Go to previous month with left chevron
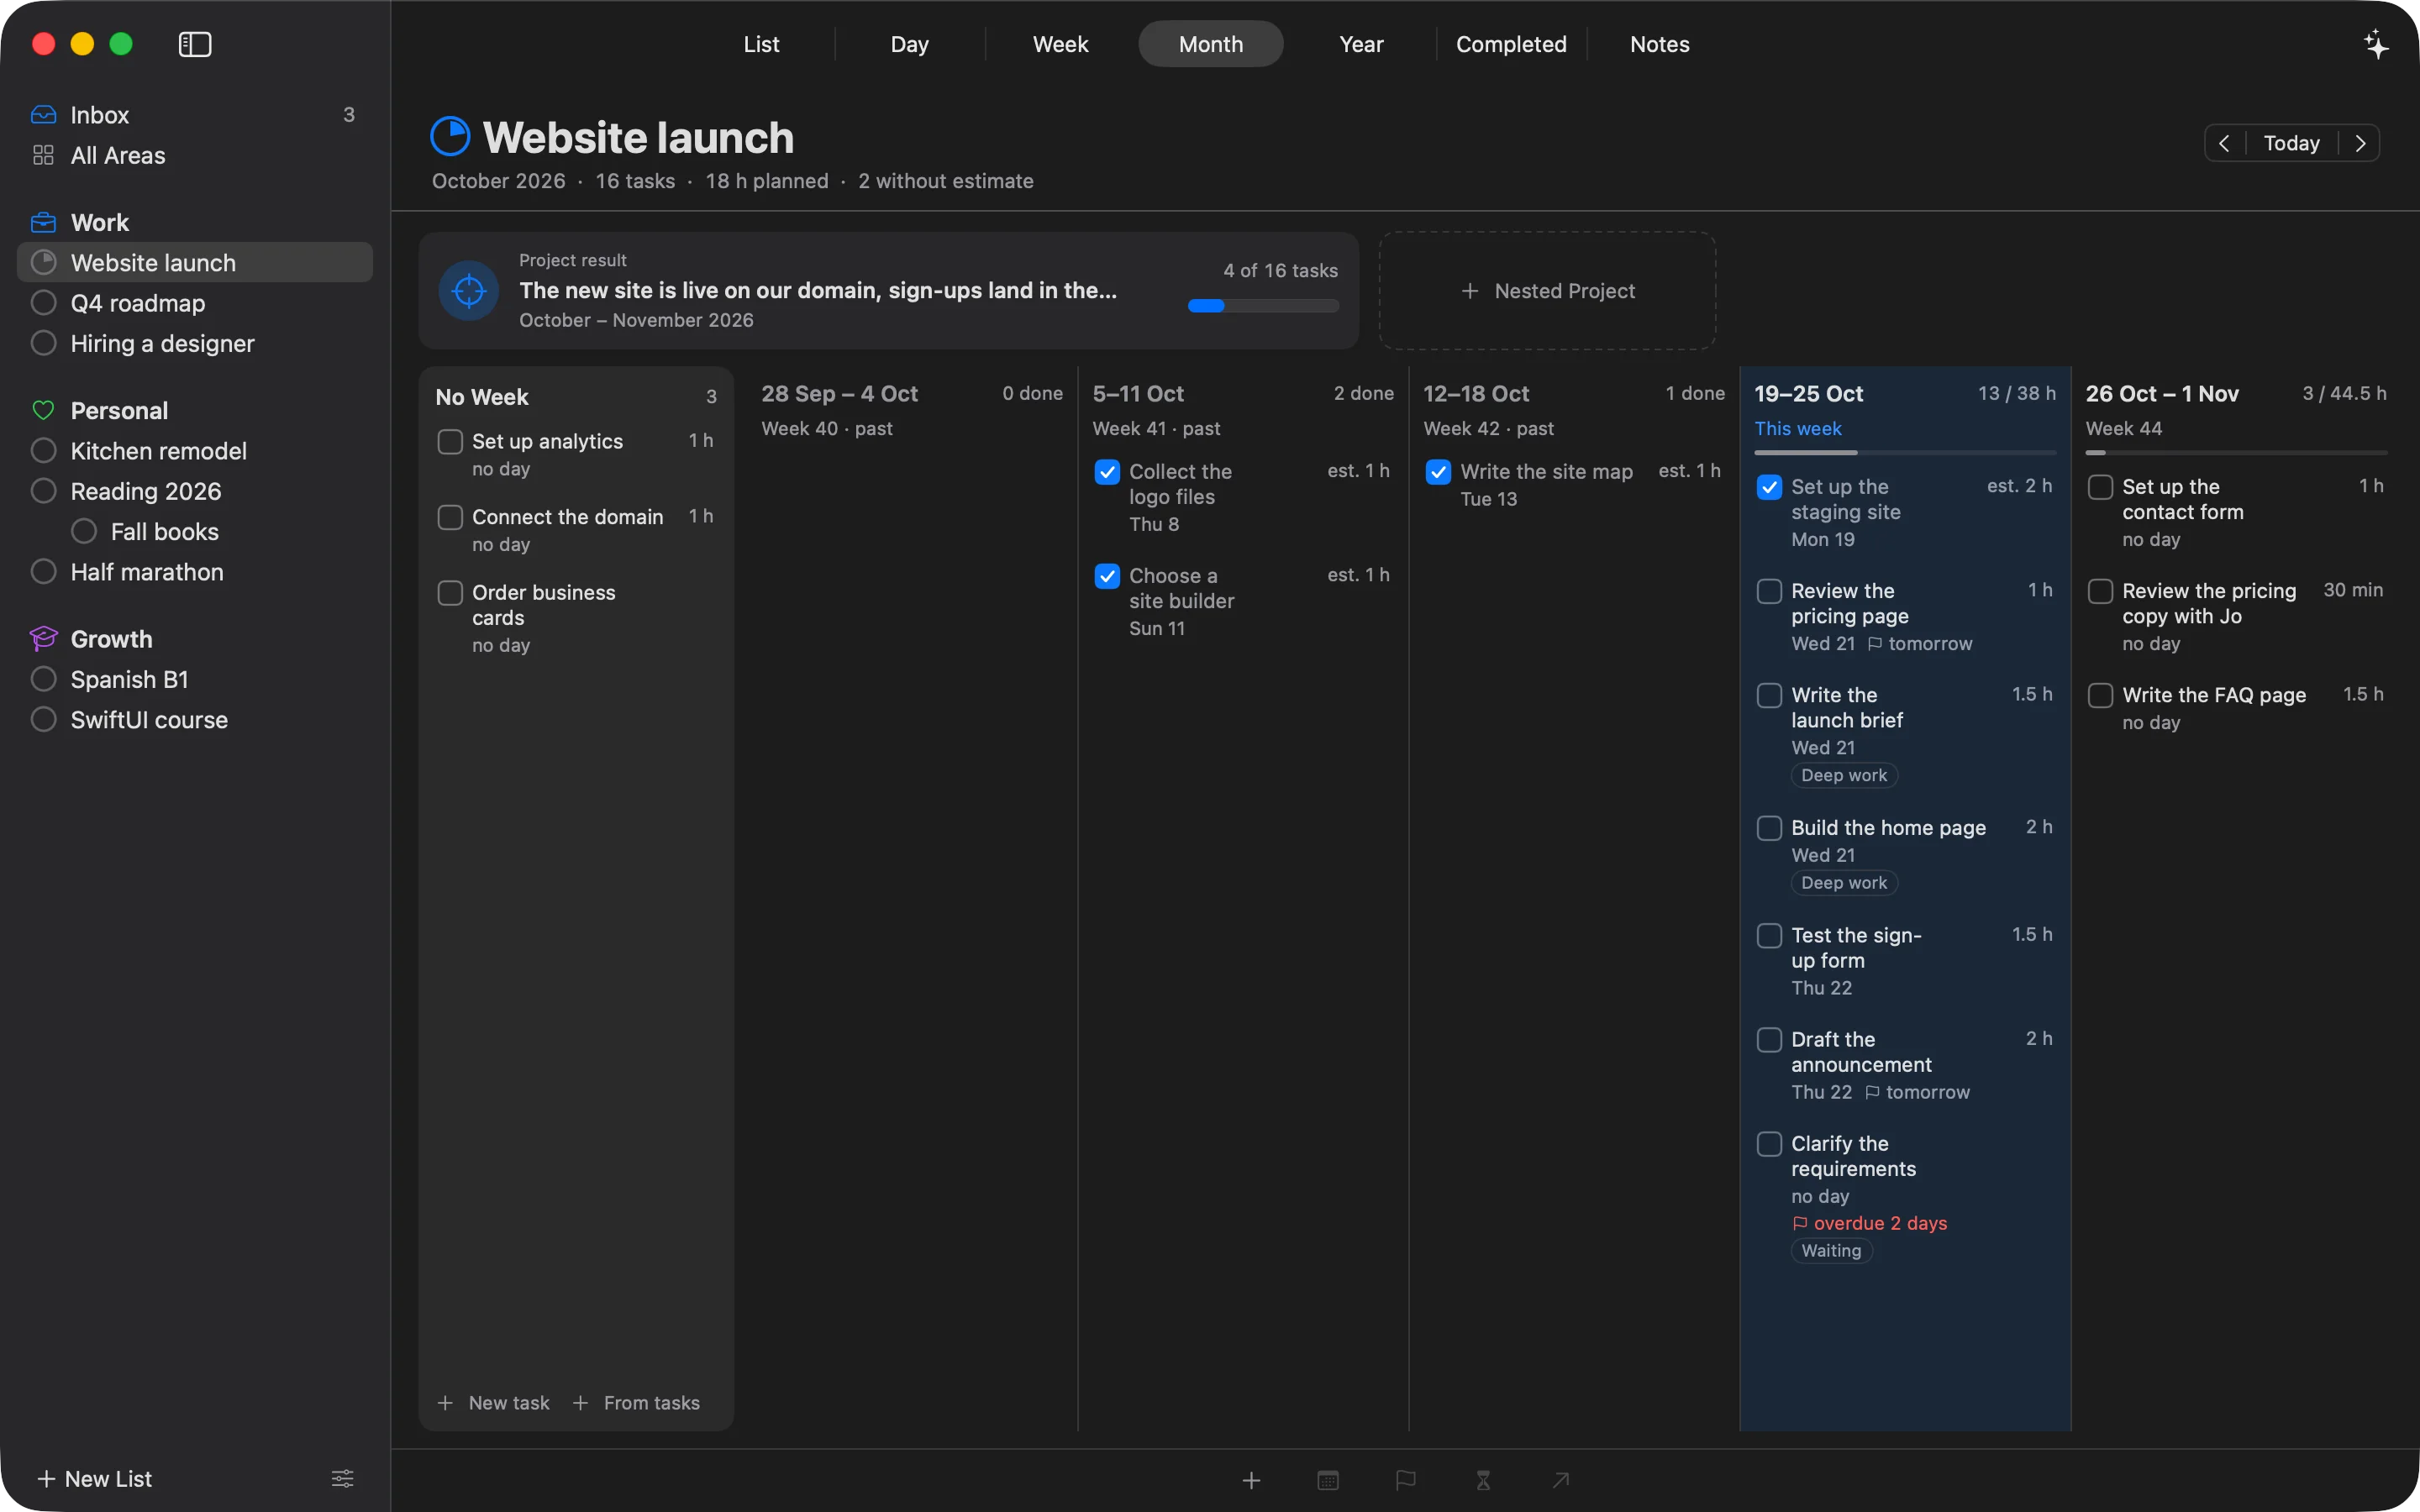This screenshot has width=2420, height=1512. [2224, 143]
